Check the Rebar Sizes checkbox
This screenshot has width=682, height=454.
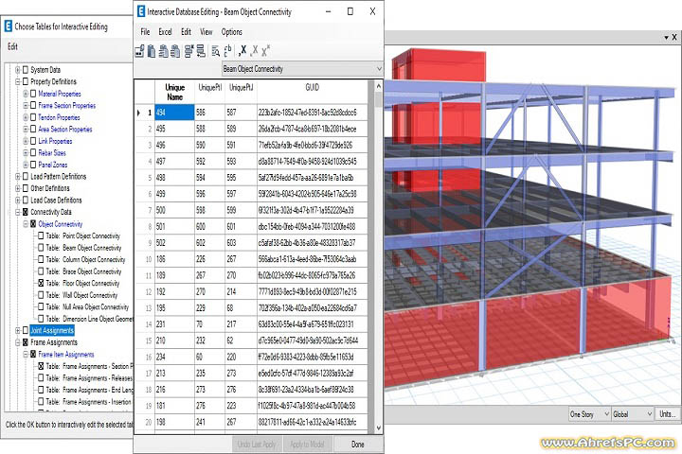tap(33, 153)
